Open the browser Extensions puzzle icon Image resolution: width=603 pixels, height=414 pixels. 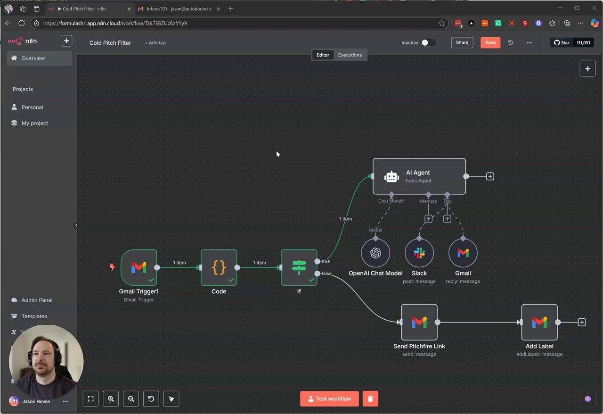tap(553, 23)
